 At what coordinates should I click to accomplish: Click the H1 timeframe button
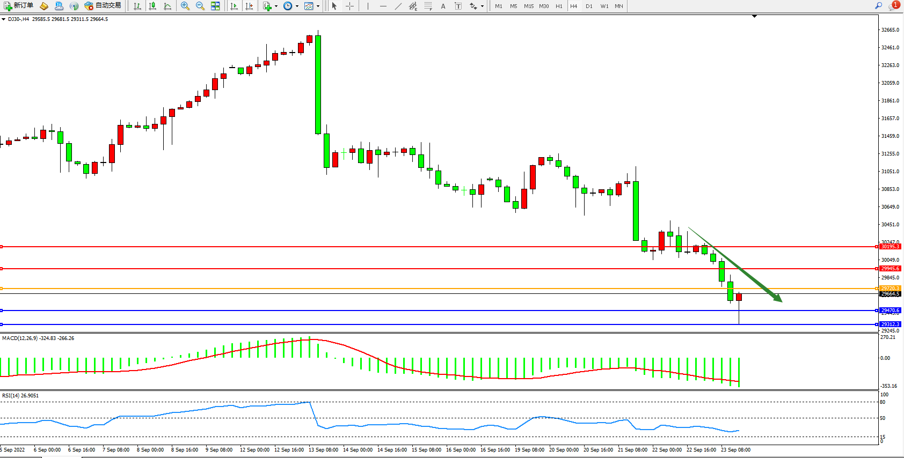pyautogui.click(x=559, y=6)
